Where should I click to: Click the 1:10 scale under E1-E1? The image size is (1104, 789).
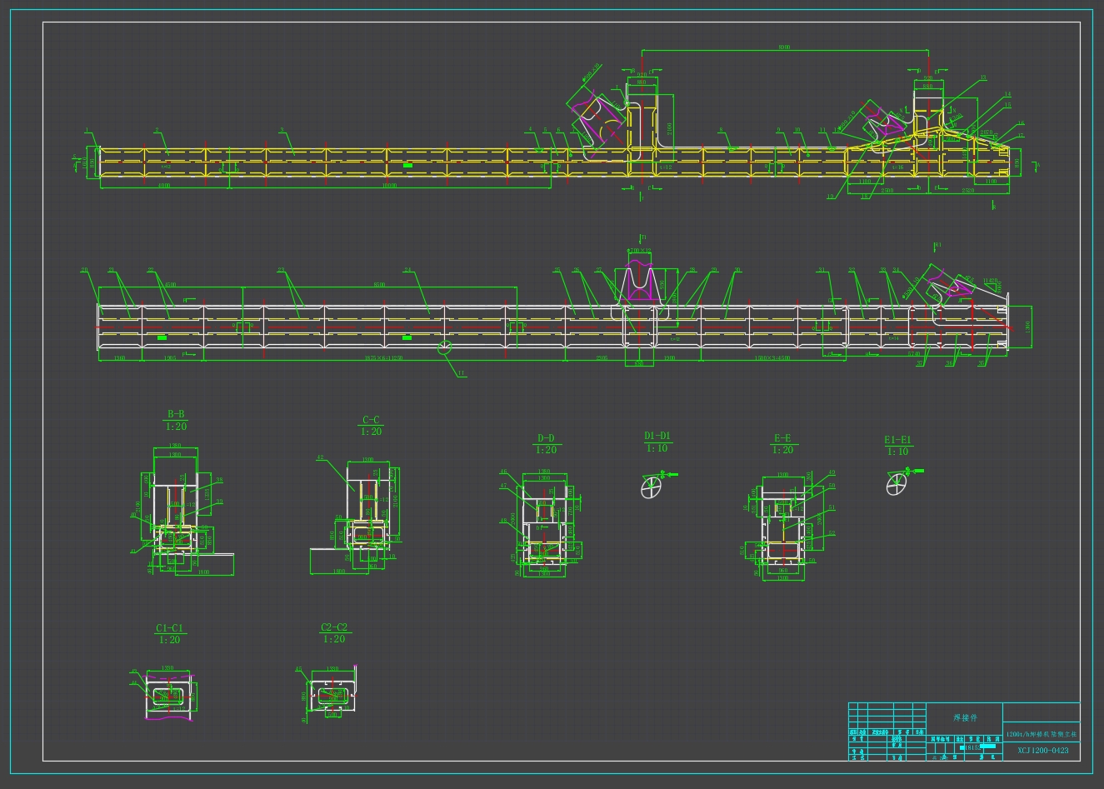coord(898,452)
